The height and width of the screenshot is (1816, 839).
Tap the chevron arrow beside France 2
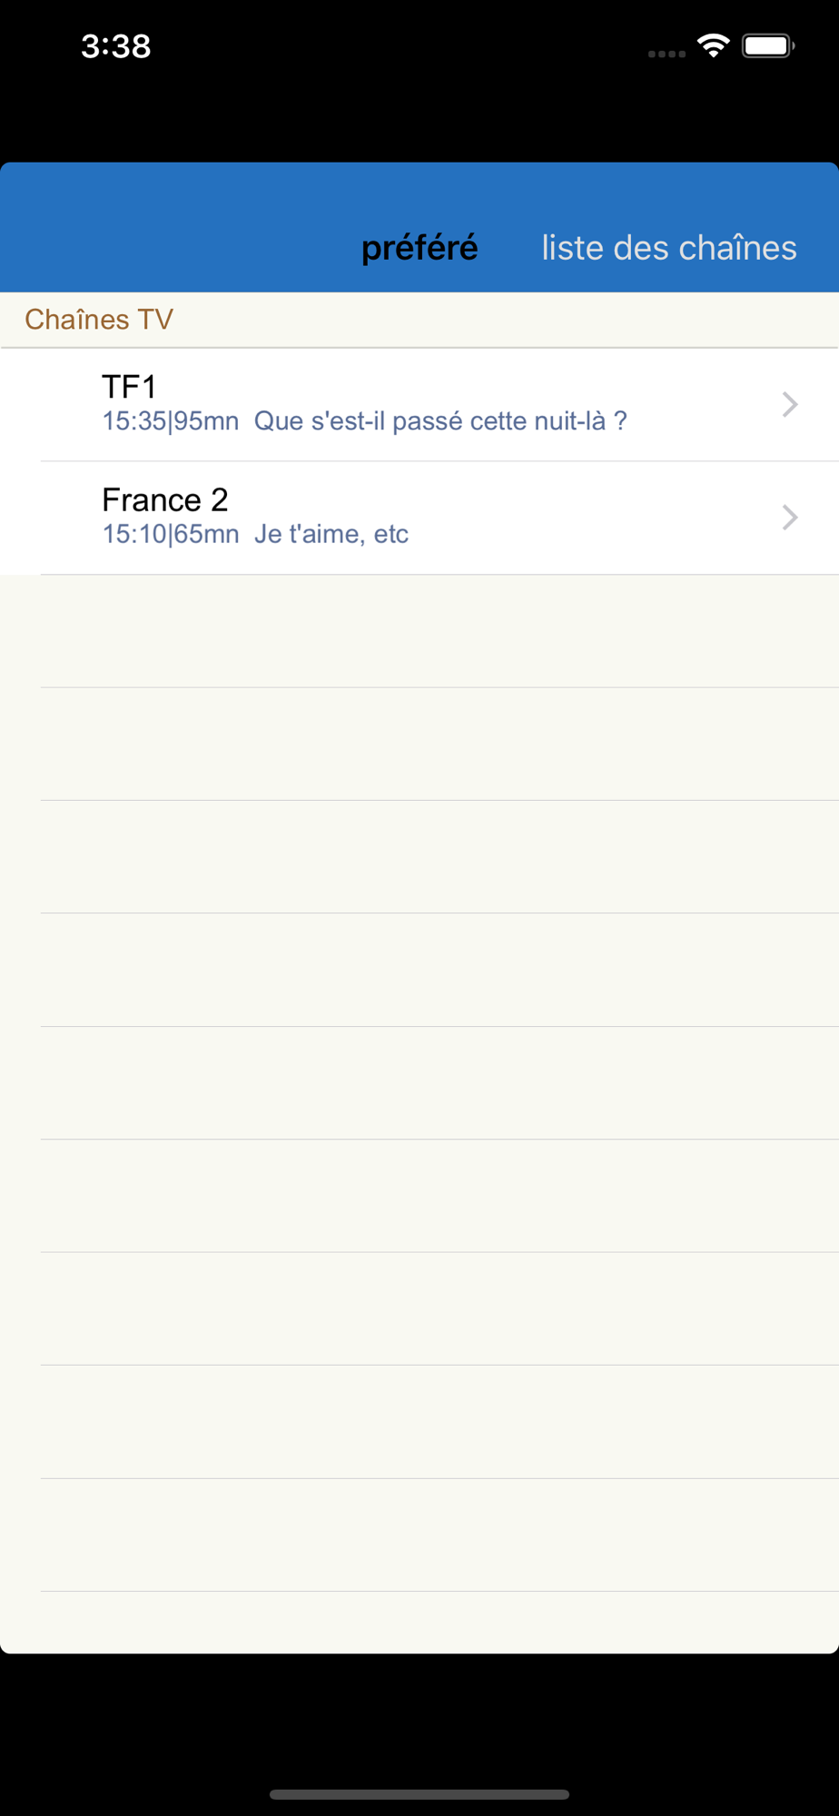(790, 518)
